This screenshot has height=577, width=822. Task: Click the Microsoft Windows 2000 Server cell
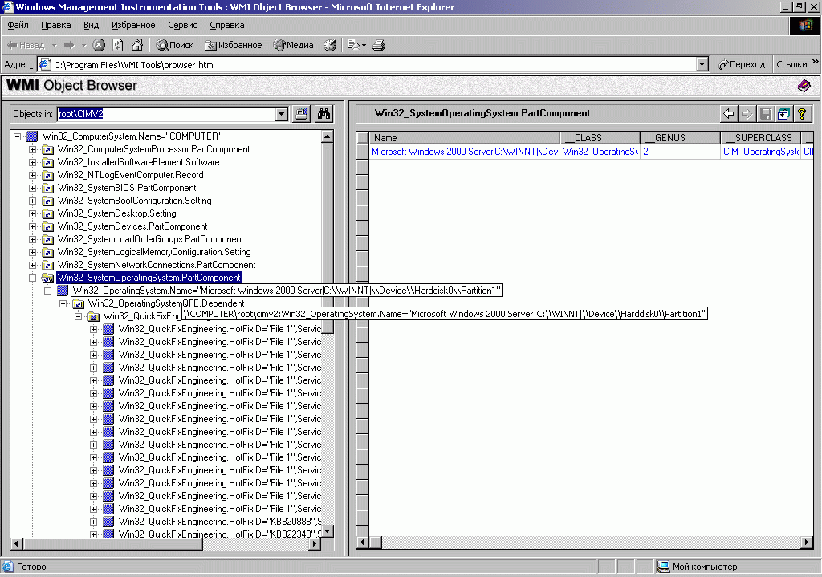[465, 152]
